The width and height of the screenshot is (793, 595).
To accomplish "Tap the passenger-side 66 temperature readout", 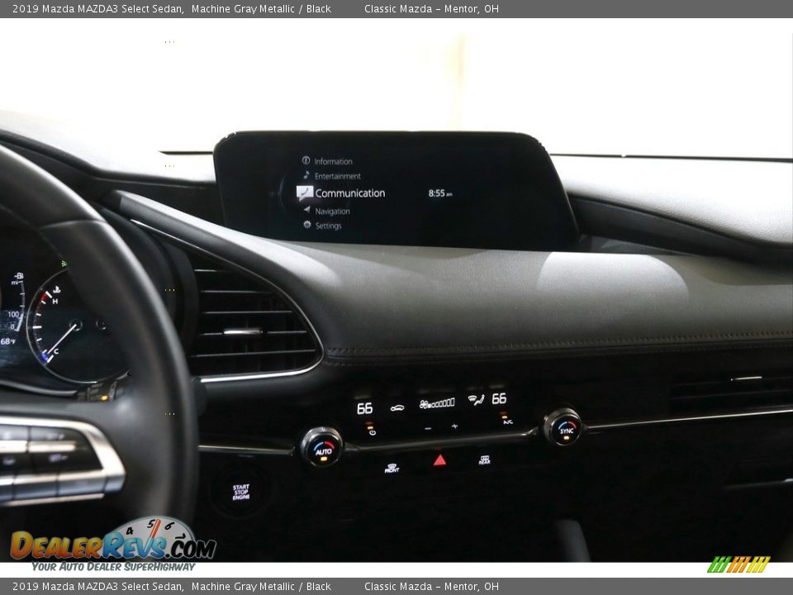I will 499,398.
